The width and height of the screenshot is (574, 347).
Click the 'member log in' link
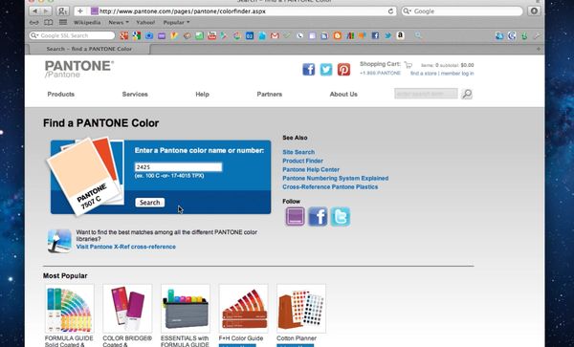(x=457, y=74)
